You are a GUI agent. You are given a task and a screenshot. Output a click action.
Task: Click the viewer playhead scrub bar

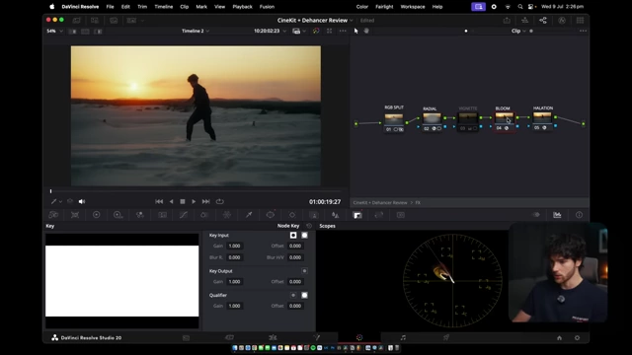point(196,191)
